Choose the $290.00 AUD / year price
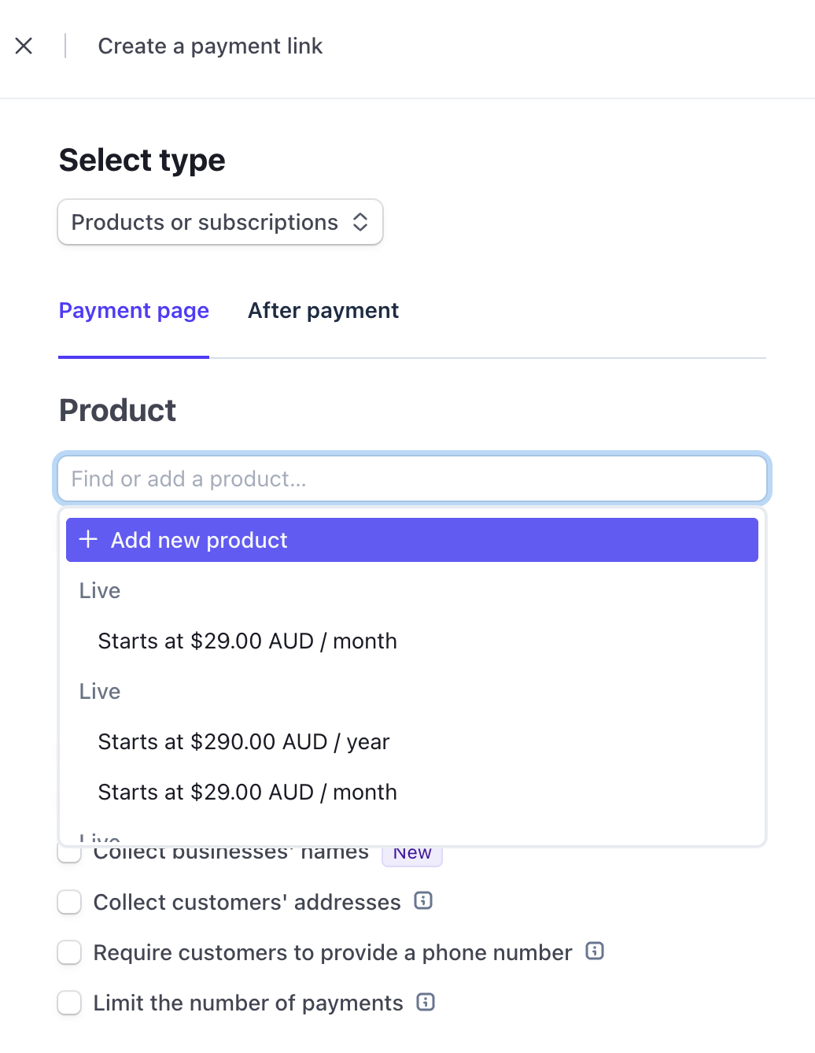 point(244,742)
